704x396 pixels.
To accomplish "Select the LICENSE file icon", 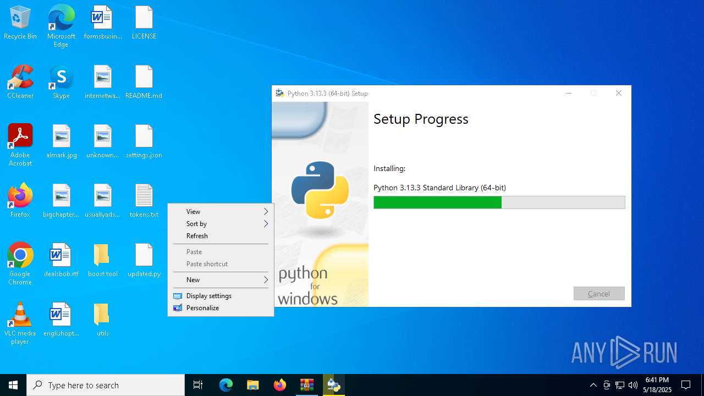I will point(144,23).
